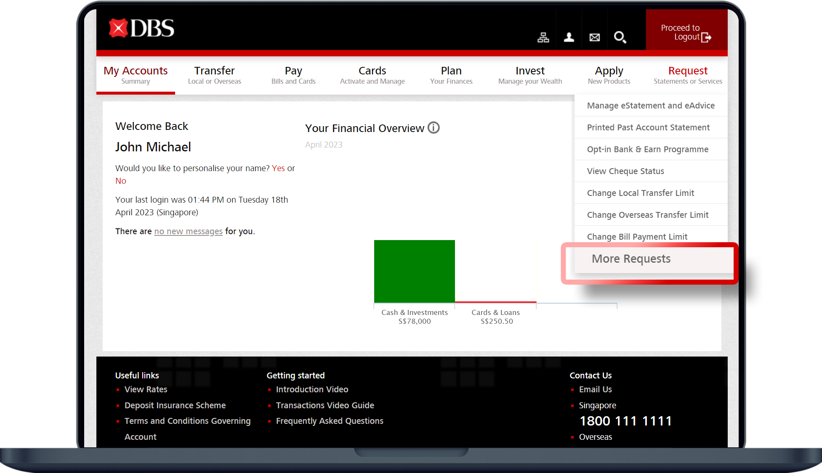822x473 pixels.
Task: Select the My Accounts tab
Action: coord(136,75)
